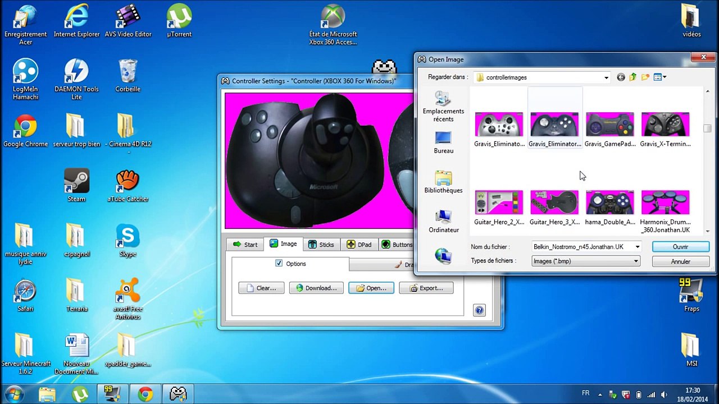Click the Annuler button
Screen dimensions: 719x404
[680, 261]
